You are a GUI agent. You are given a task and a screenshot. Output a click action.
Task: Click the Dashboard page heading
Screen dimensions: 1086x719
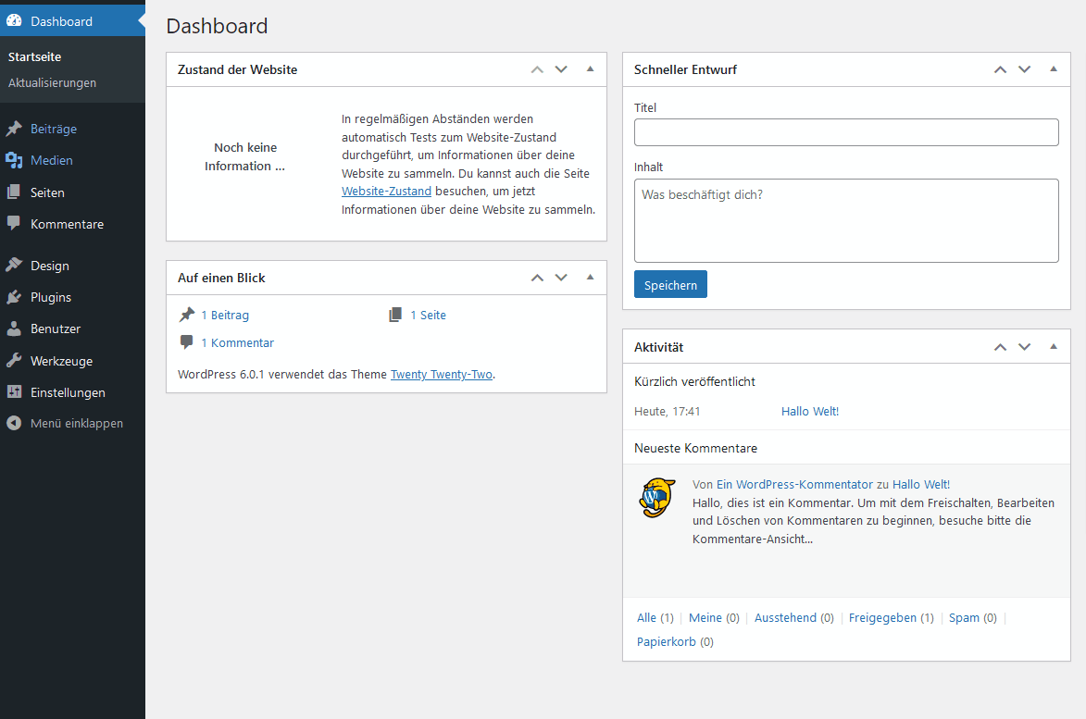[217, 26]
